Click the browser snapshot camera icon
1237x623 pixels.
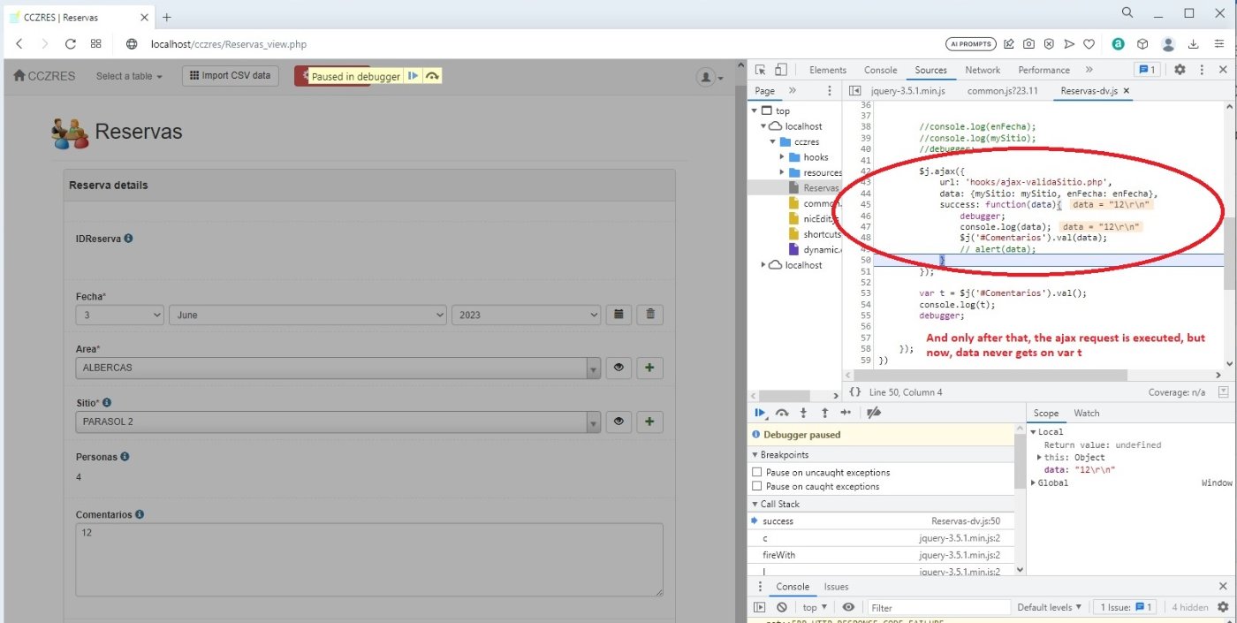pyautogui.click(x=1029, y=43)
